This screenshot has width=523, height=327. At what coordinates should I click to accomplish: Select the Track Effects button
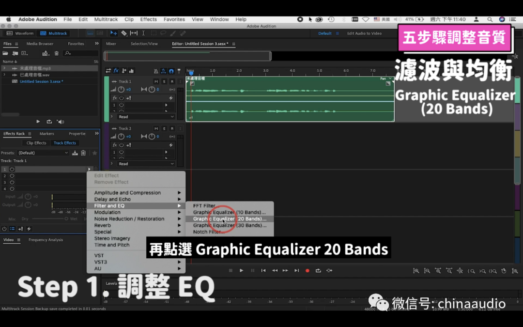click(x=65, y=143)
